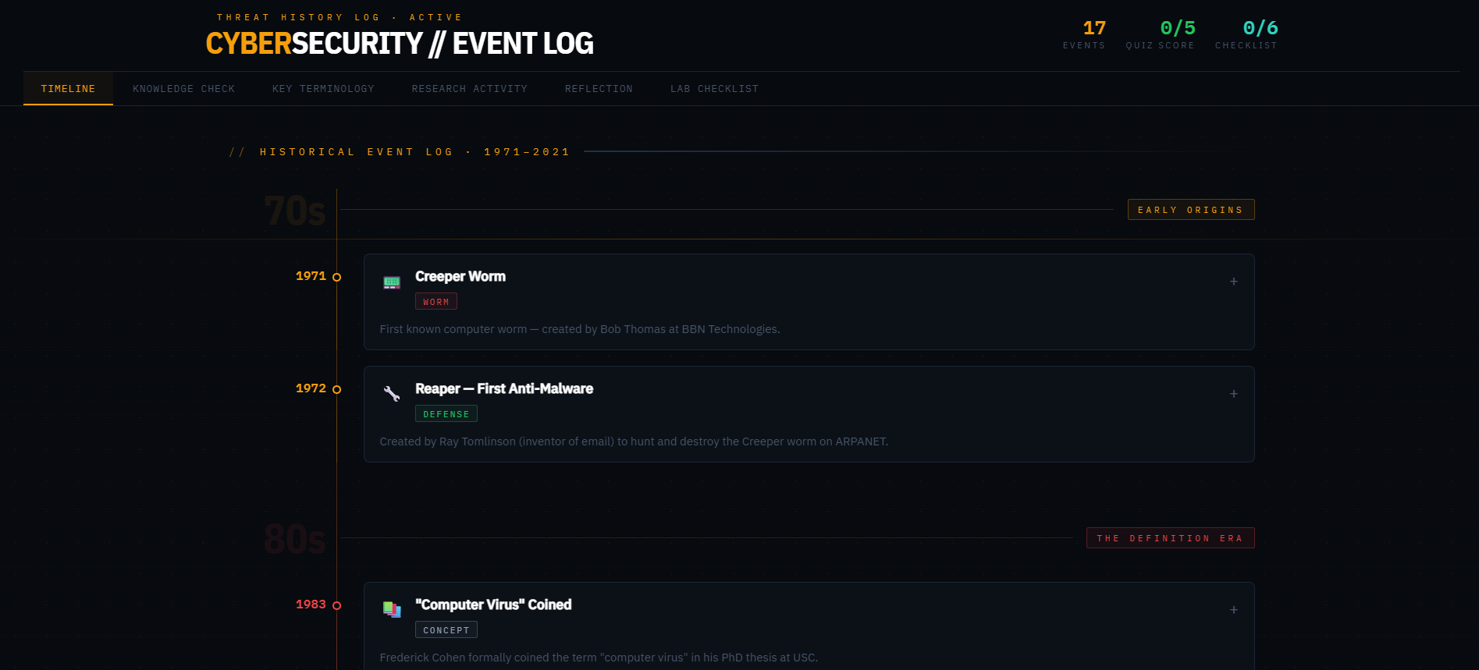Expand the Reaper — First Anti-Malware entry
The height and width of the screenshot is (670, 1479).
pyautogui.click(x=1234, y=394)
